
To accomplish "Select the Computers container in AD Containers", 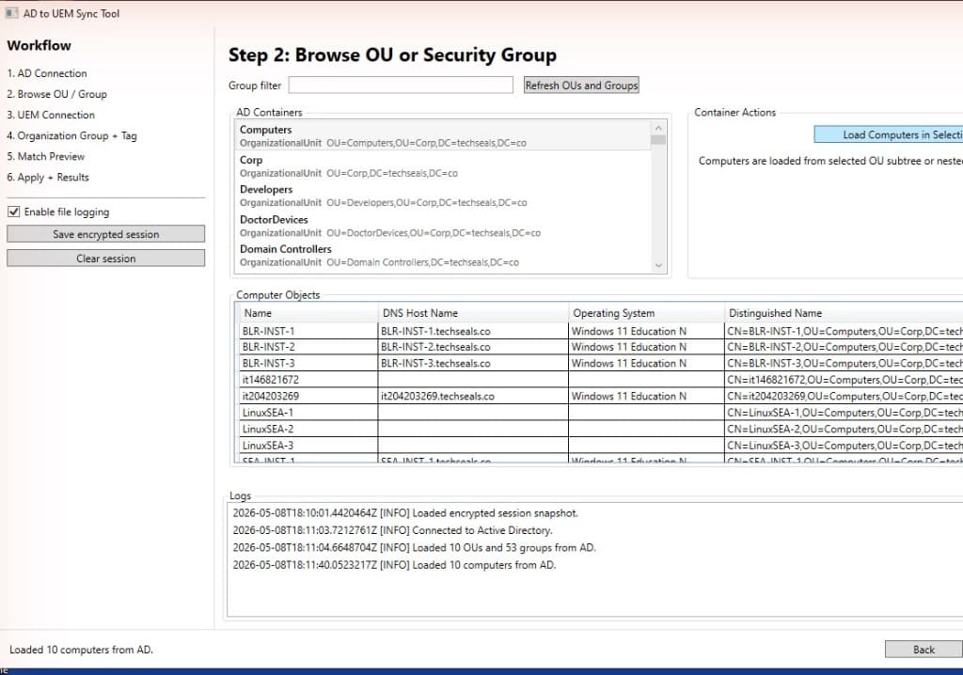I will [x=442, y=135].
